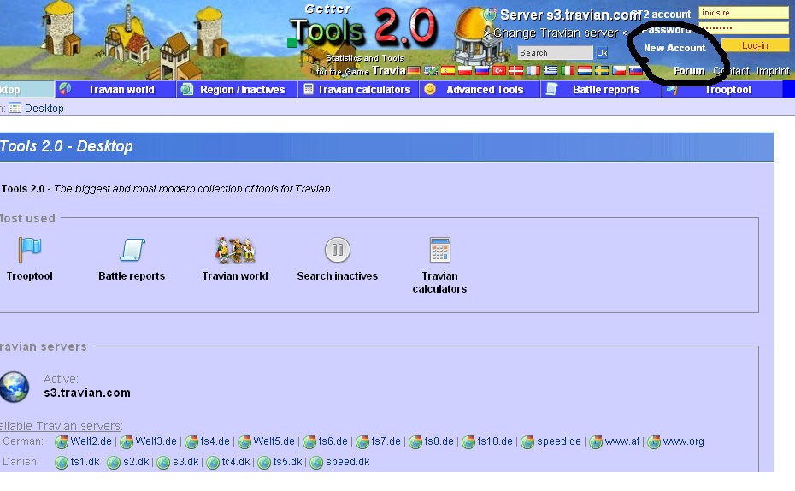
Task: Select the ts10.de server link
Action: tap(495, 441)
